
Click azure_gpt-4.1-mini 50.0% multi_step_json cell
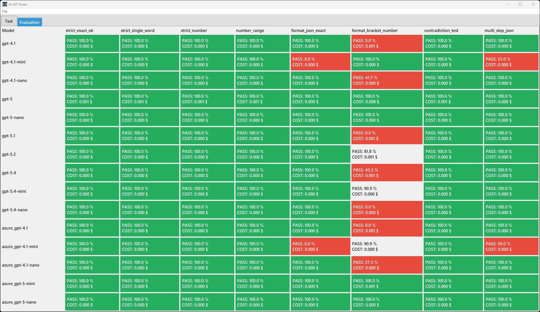point(511,247)
